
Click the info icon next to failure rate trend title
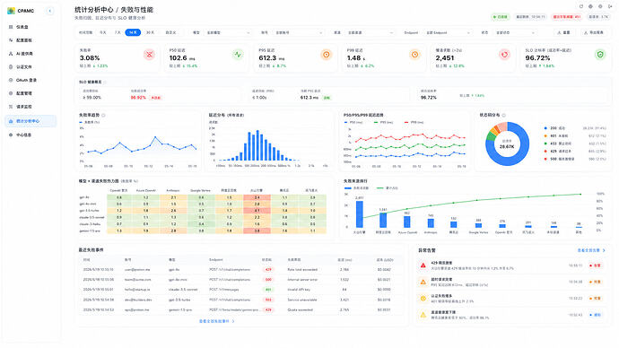coord(103,115)
